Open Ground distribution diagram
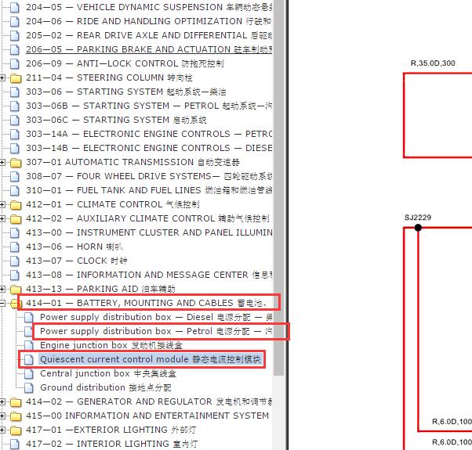The image size is (472, 450). coord(106,387)
